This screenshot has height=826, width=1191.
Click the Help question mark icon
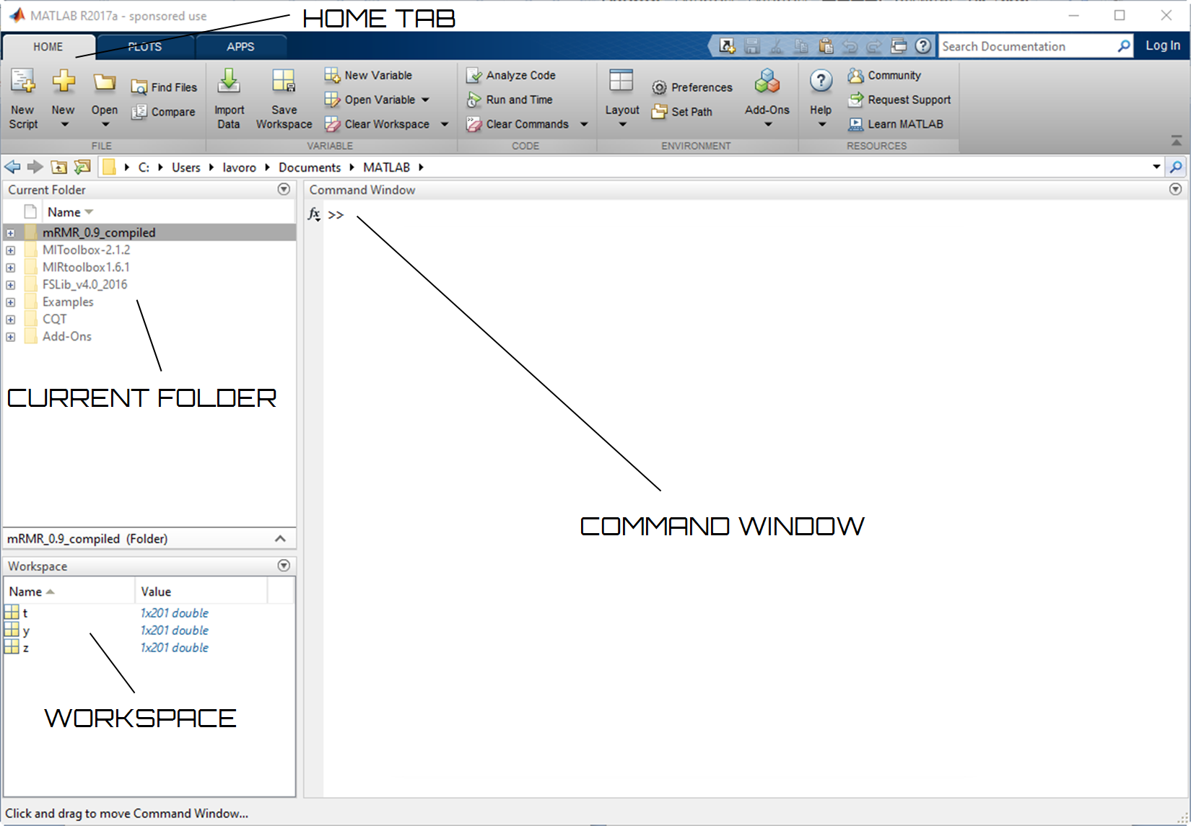pos(821,81)
